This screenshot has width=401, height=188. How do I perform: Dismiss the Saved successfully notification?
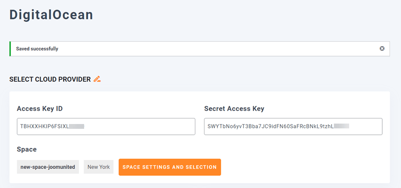[382, 49]
